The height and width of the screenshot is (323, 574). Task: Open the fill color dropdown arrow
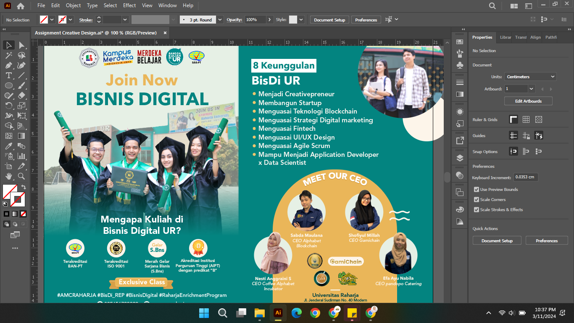click(x=52, y=20)
